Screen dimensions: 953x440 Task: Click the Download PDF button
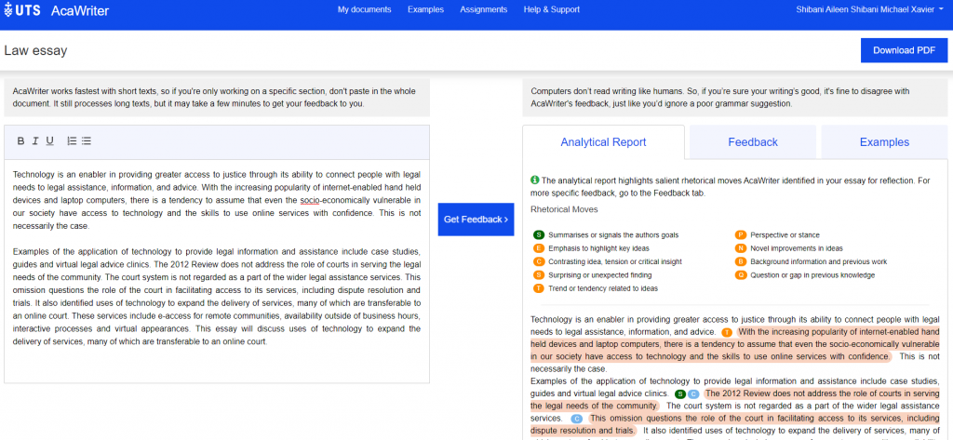click(x=905, y=50)
